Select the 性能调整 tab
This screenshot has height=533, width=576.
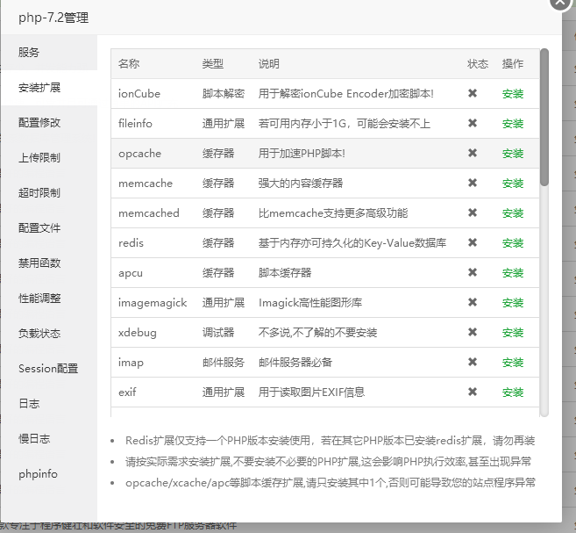[49, 299]
